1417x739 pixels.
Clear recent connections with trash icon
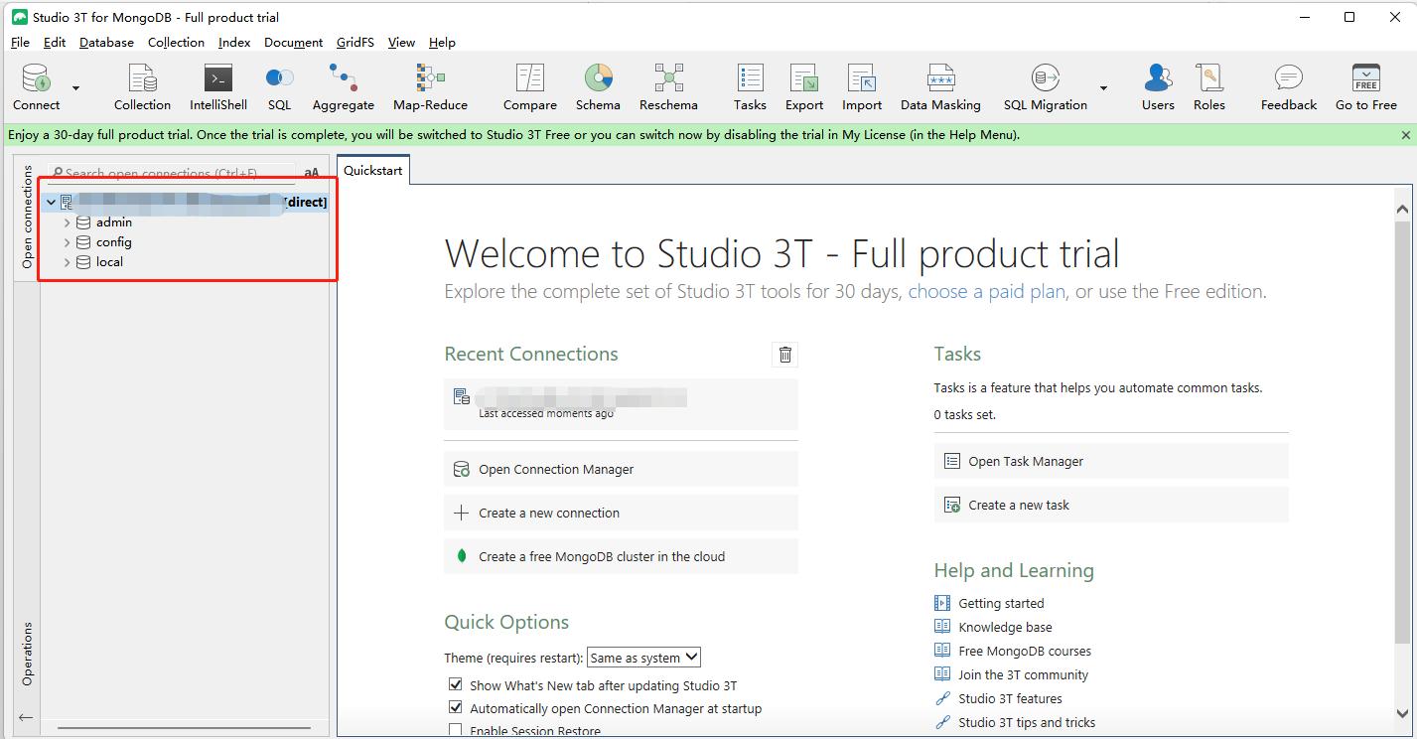pyautogui.click(x=784, y=355)
